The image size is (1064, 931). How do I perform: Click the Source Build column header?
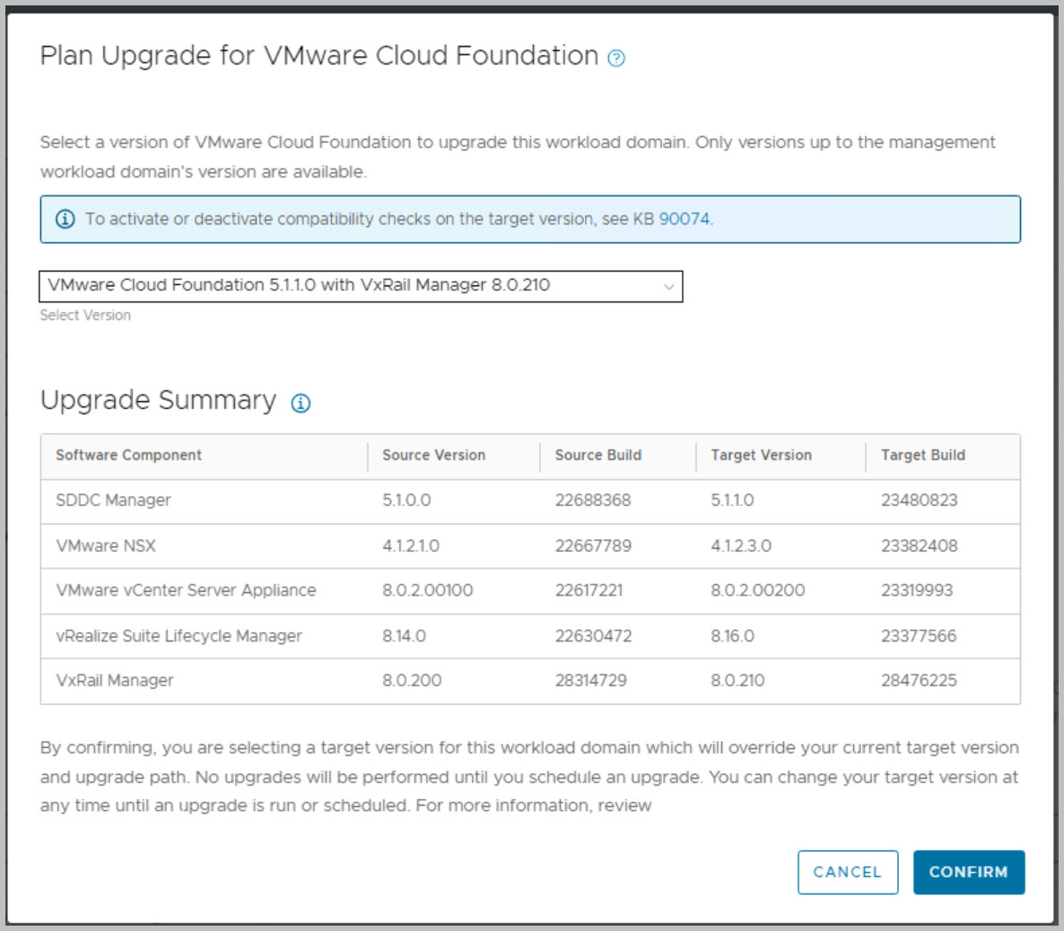(597, 455)
